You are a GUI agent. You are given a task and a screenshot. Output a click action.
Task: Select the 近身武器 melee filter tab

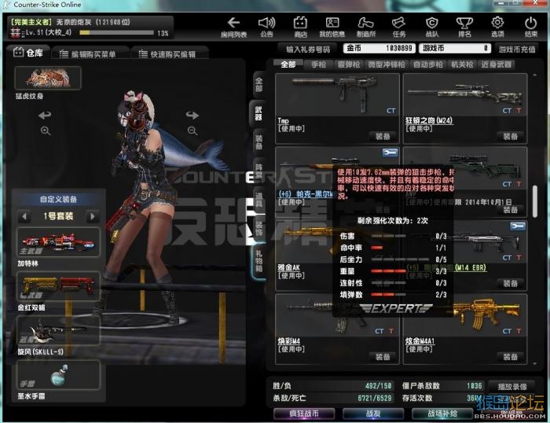point(496,64)
